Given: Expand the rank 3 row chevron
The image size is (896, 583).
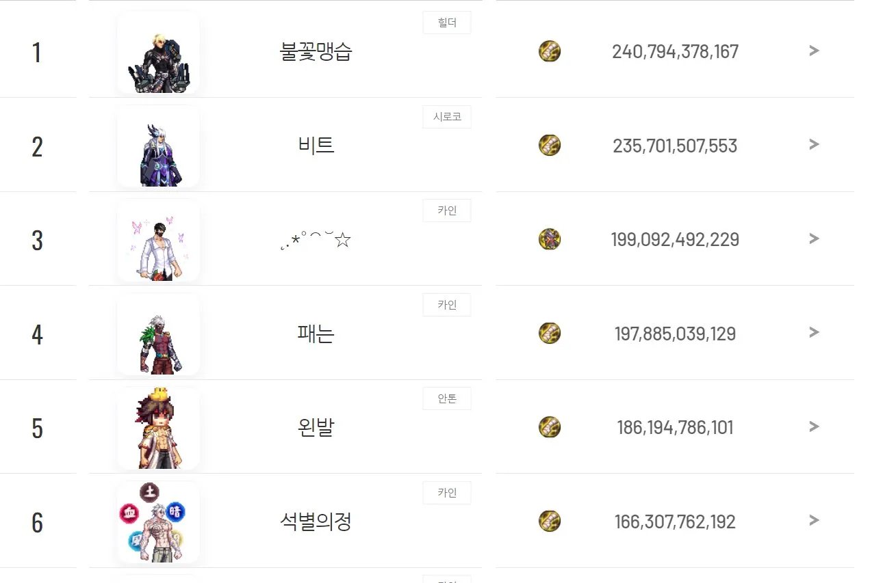Looking at the screenshot, I should (x=814, y=239).
